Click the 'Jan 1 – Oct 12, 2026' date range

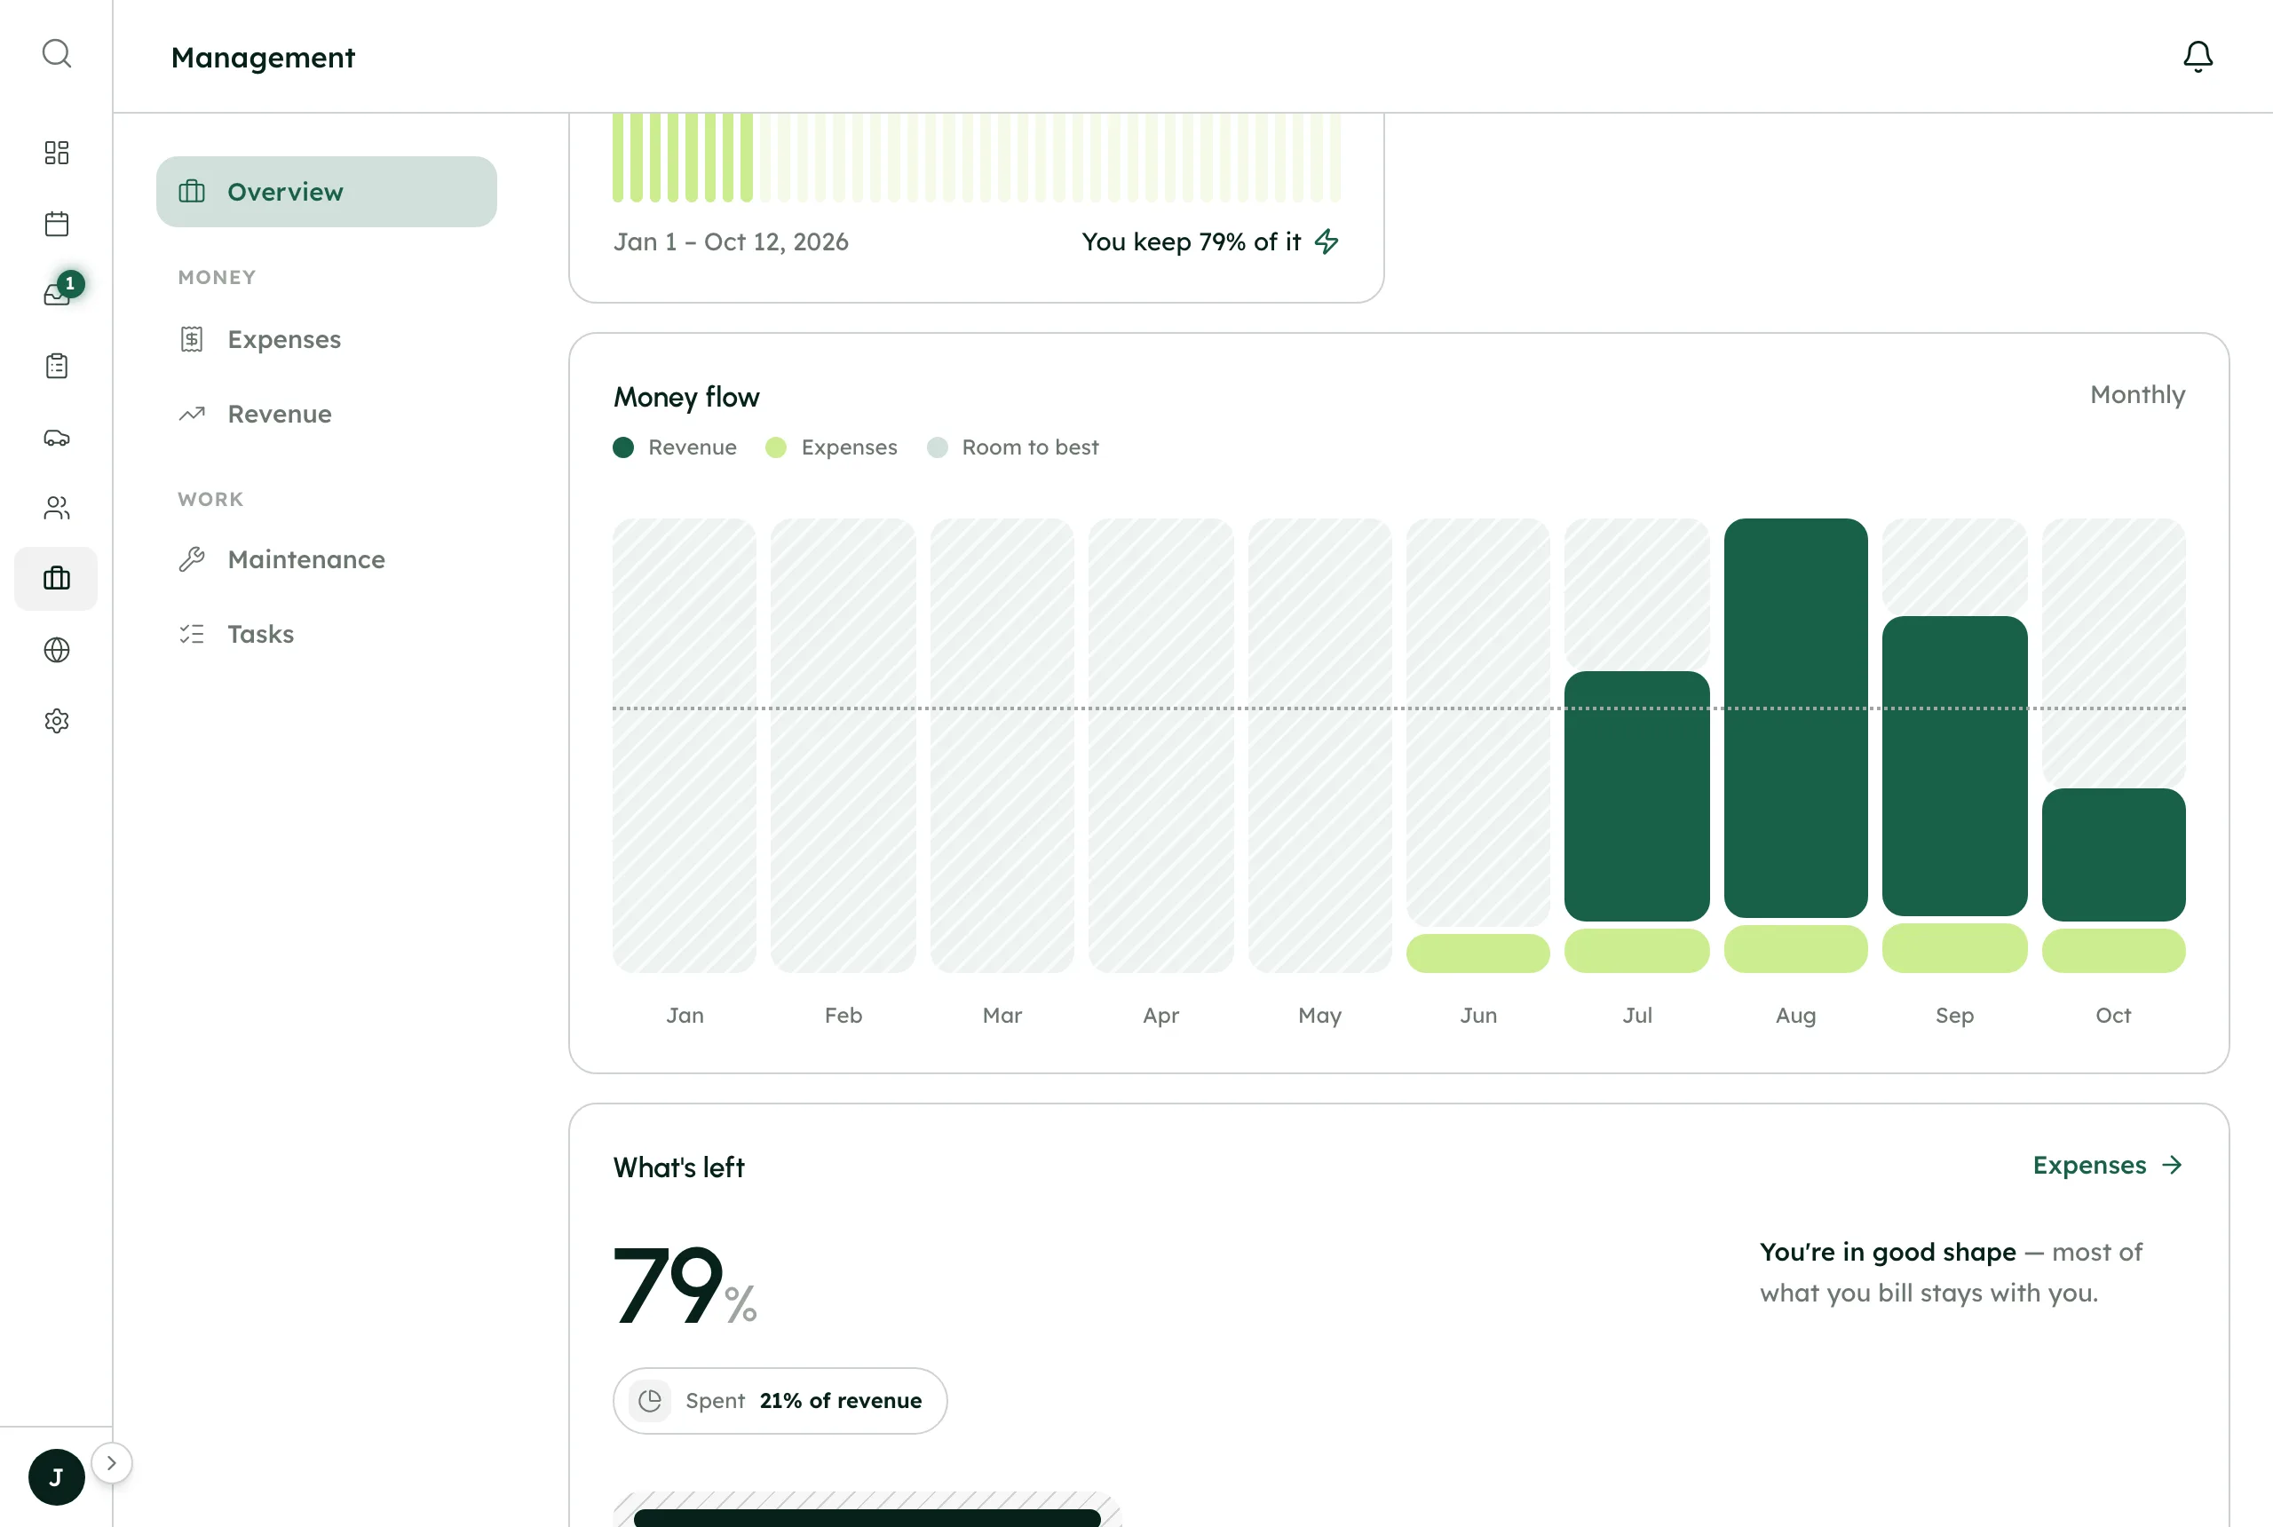(x=732, y=241)
